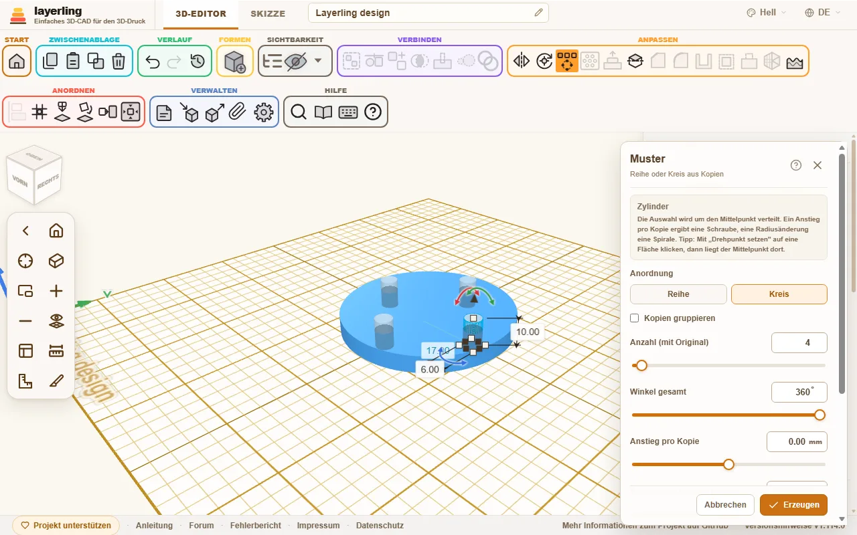The height and width of the screenshot is (535, 857).
Task: Click the Anstieg pro Kopie slider handle
Action: [728, 464]
